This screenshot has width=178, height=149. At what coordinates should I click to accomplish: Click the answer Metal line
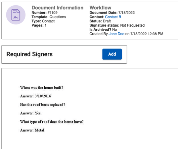click(32, 130)
